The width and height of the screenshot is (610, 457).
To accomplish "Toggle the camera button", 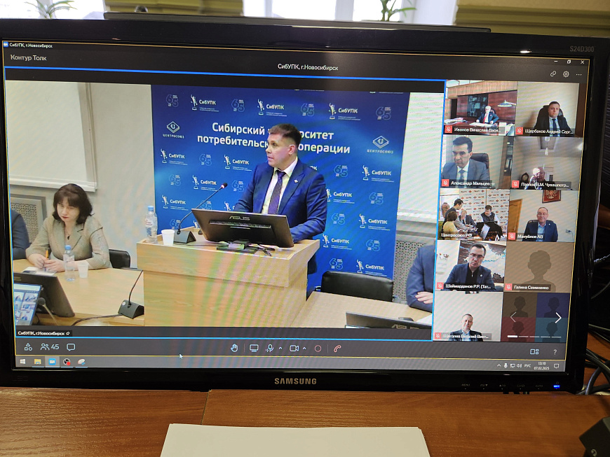I will pyautogui.click(x=294, y=349).
